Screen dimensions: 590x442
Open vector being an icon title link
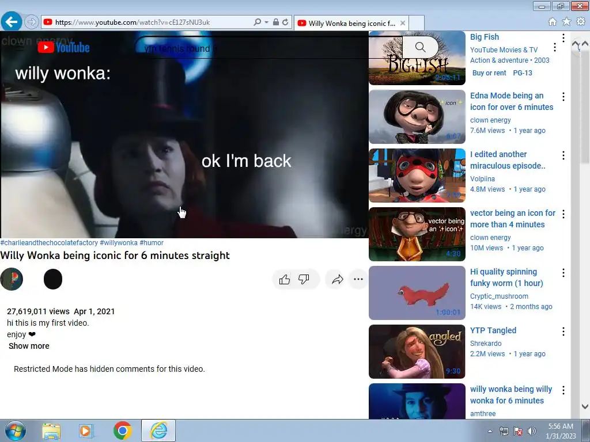(x=512, y=219)
